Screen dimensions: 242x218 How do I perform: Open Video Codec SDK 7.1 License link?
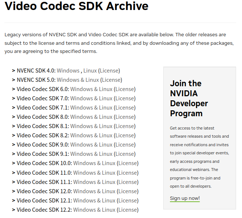click(125, 108)
